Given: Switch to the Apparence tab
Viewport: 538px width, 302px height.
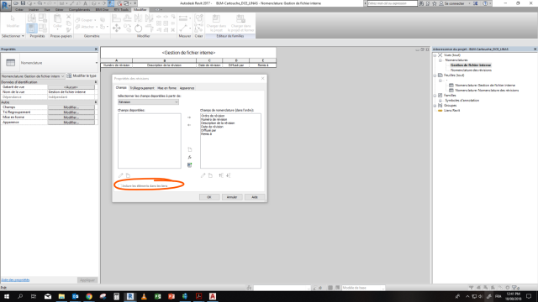Looking at the screenshot, I should [187, 88].
